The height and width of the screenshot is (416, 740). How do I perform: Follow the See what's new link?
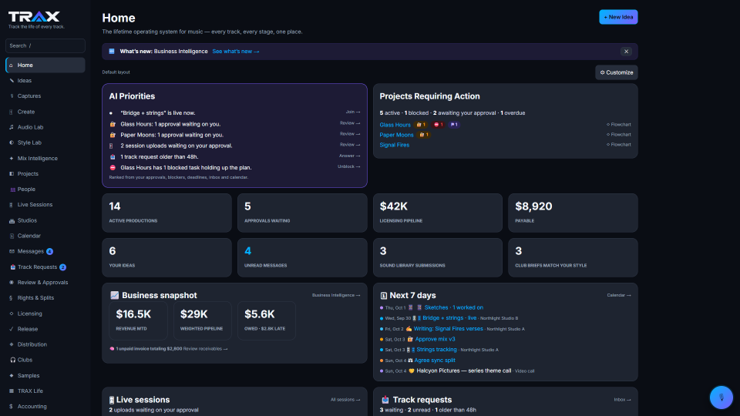[x=236, y=52]
